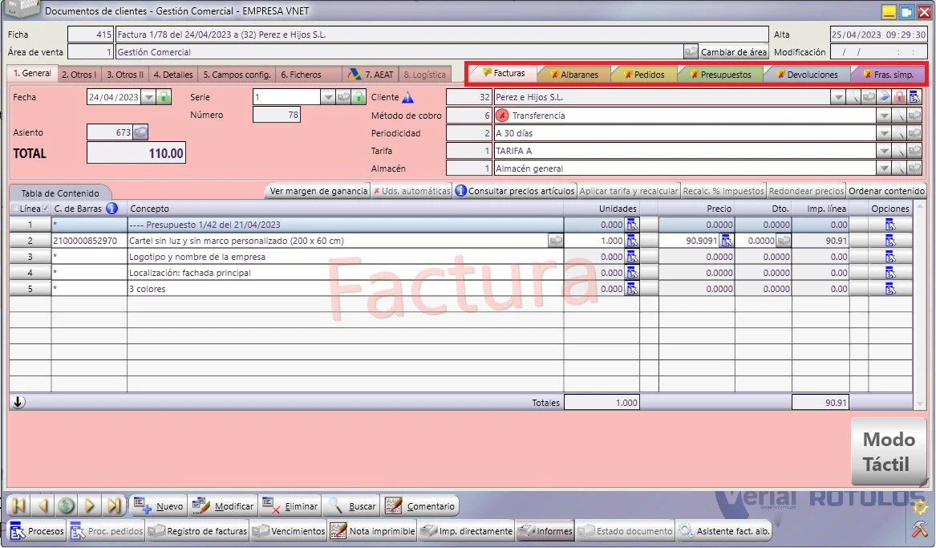
Task: Click the Concepto cell of line 3
Action: click(x=345, y=257)
